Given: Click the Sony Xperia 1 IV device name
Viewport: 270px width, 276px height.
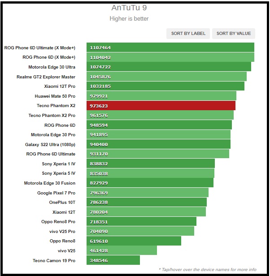Looking at the screenshot, I should pyautogui.click(x=58, y=164).
